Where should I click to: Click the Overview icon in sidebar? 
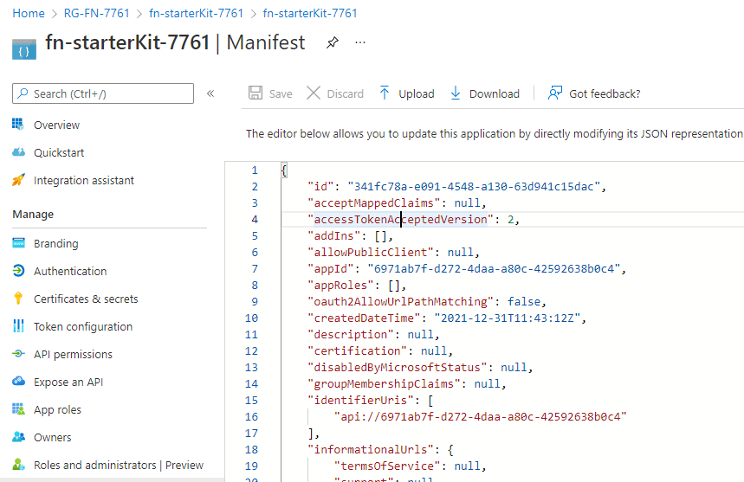18,125
